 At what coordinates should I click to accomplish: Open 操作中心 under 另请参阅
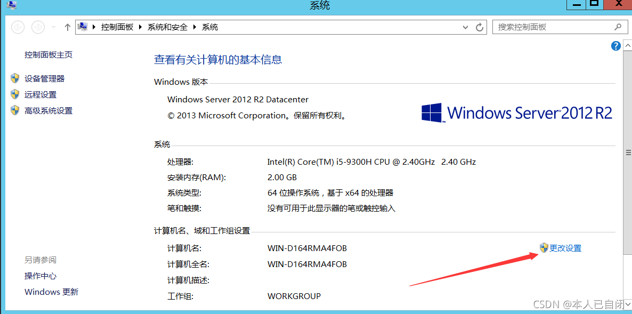[40, 276]
